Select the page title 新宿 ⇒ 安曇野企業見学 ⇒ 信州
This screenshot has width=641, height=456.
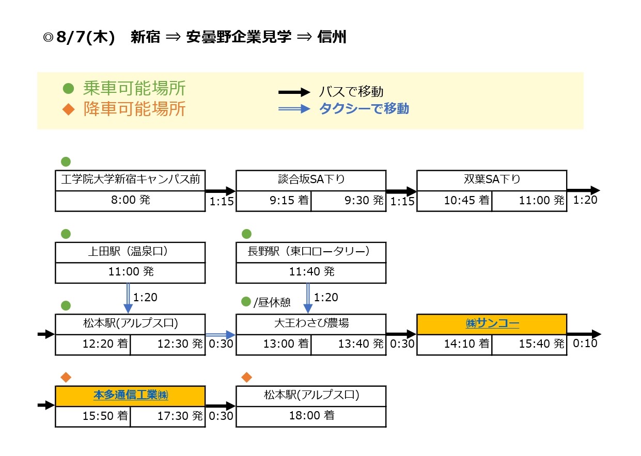[x=238, y=38]
